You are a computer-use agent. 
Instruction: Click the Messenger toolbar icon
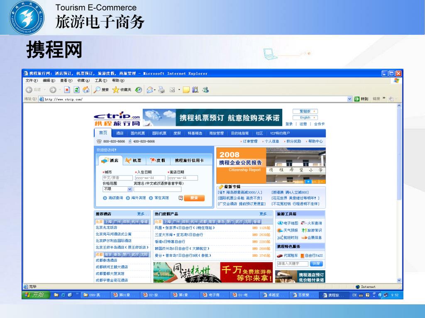coord(205,90)
